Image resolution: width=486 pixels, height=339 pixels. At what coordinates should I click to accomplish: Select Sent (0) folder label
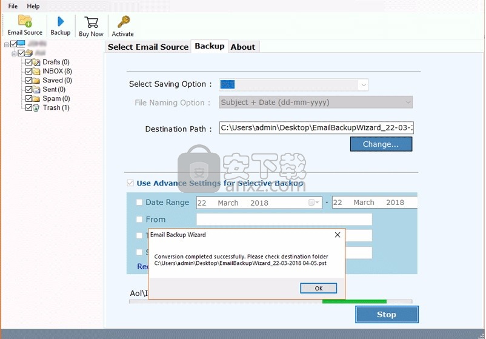tap(54, 89)
